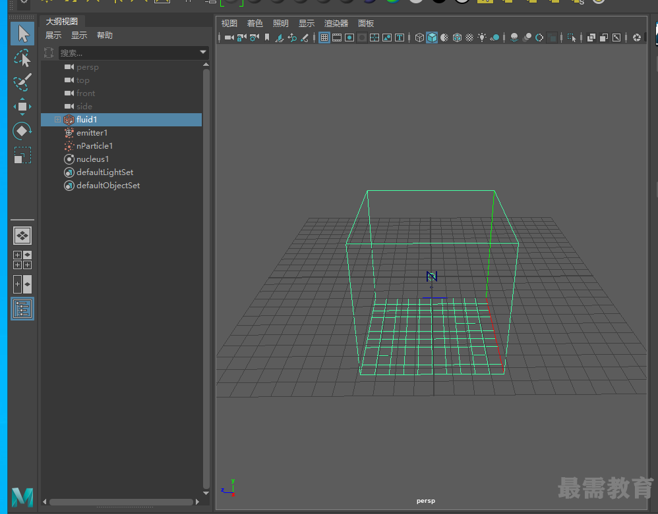
Task: Click the 2D Pan/Zoom icon
Action: tap(292, 38)
